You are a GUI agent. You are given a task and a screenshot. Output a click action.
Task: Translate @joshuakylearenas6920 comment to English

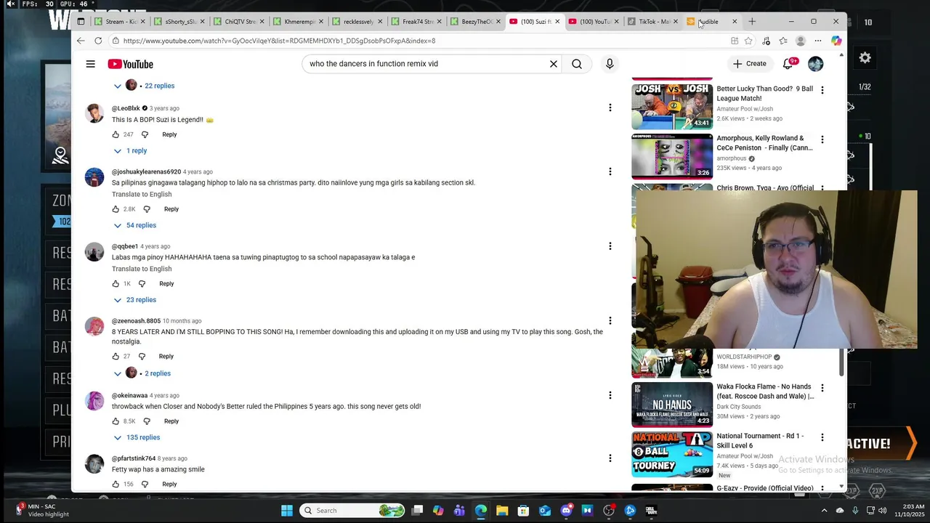click(x=142, y=195)
